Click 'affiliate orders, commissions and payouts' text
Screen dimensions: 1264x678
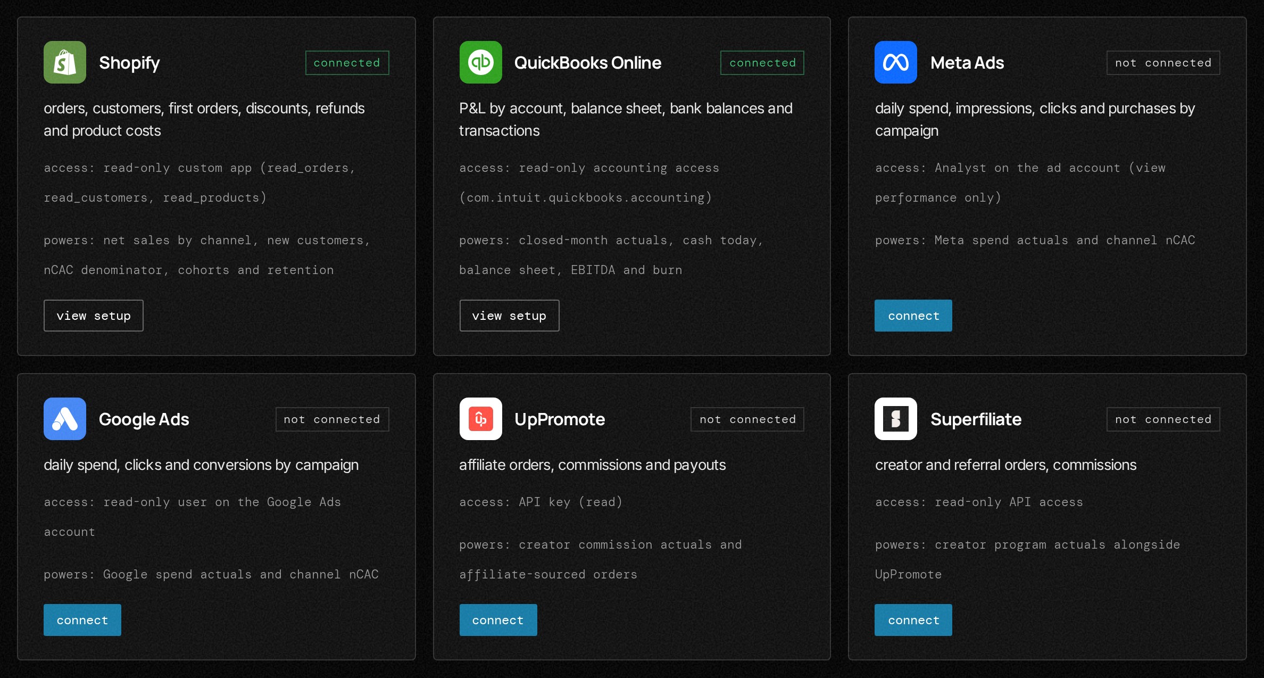593,465
